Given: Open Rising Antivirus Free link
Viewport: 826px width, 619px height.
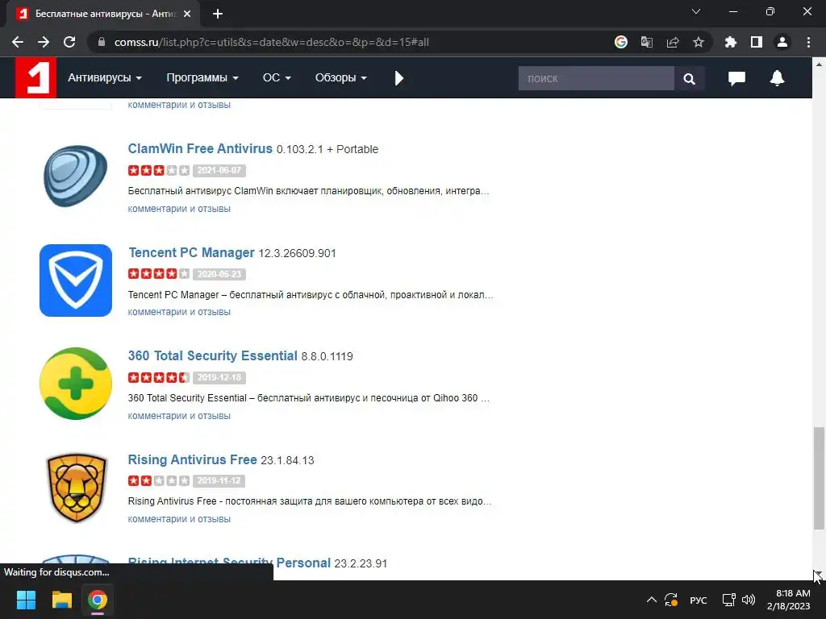Looking at the screenshot, I should (x=192, y=459).
